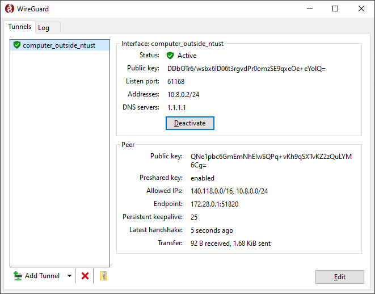Click transfer value 92 B received
375x294 pixels.
coord(210,243)
